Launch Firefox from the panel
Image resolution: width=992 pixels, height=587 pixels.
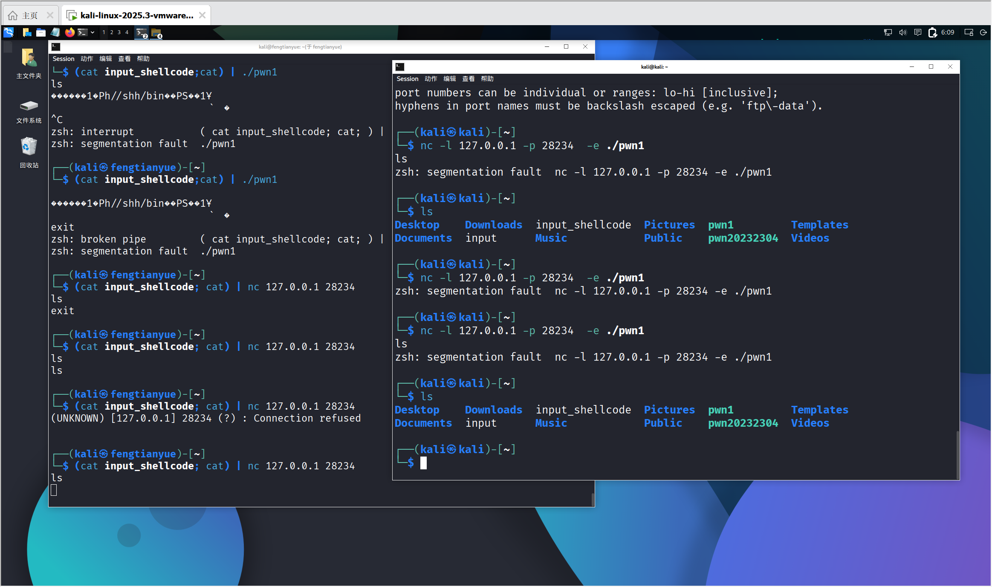pos(69,32)
